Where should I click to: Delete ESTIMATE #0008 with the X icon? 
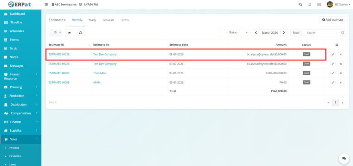pos(341,82)
